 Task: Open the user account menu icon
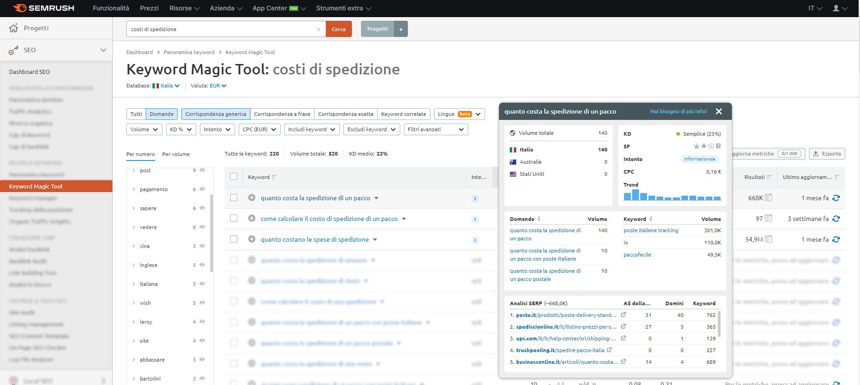click(x=840, y=8)
